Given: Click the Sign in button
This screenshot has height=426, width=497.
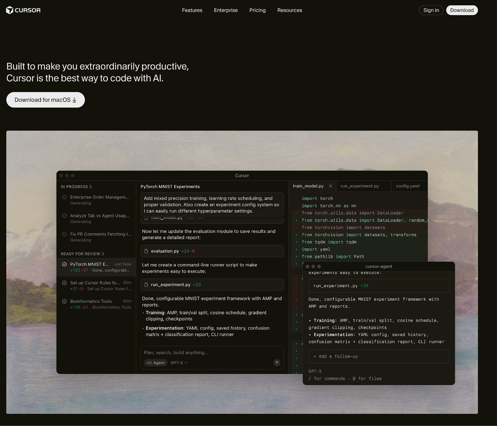Looking at the screenshot, I should [x=431, y=10].
